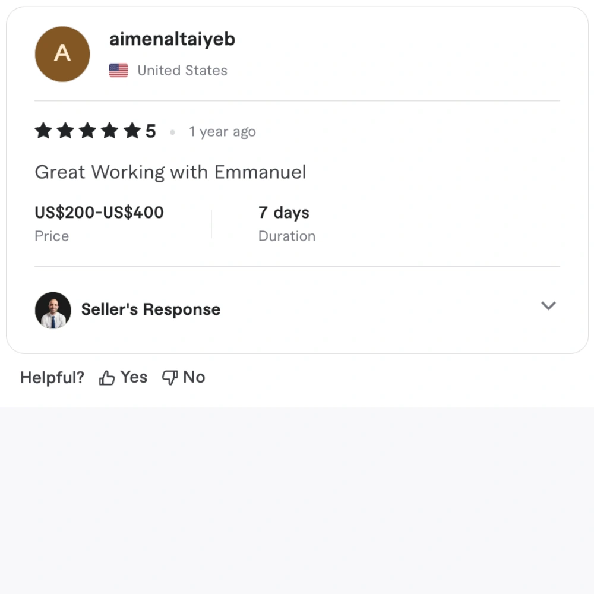Click the thumbs up icon

107,378
